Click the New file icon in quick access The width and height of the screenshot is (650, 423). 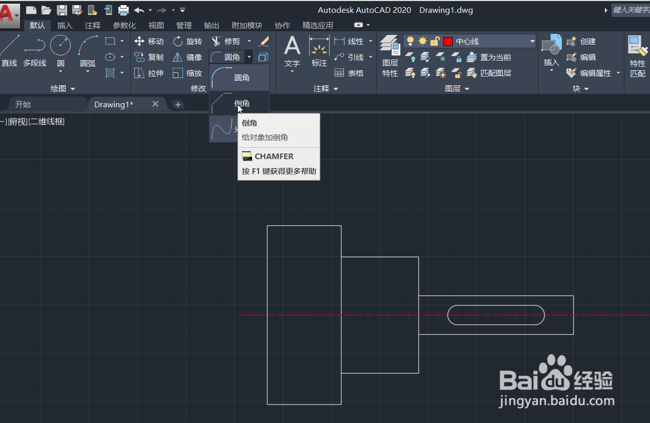coord(31,10)
